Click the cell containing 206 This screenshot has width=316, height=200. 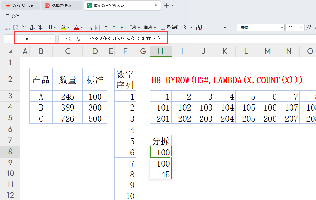tap(268, 118)
